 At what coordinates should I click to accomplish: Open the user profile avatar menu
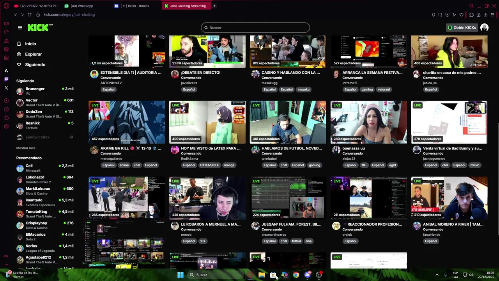[x=485, y=28]
